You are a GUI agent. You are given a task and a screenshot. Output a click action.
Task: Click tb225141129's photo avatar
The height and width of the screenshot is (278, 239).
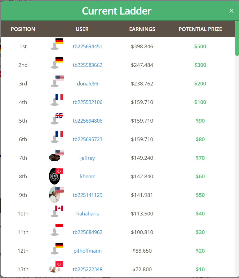pyautogui.click(x=54, y=195)
